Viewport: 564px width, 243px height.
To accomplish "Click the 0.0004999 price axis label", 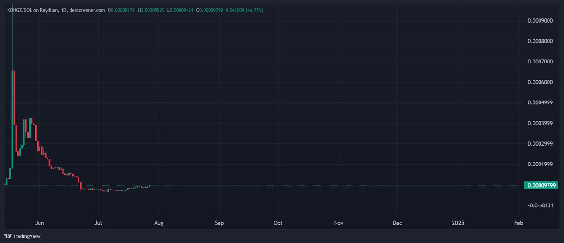I will pos(540,103).
